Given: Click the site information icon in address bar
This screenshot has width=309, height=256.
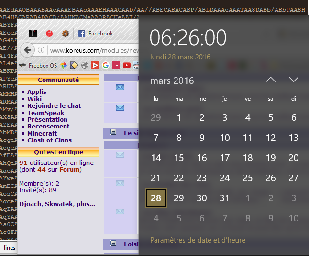Looking at the screenshot, I should pyautogui.click(x=42, y=50).
